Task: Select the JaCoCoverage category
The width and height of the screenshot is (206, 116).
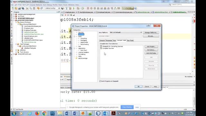Action: click(83, 58)
